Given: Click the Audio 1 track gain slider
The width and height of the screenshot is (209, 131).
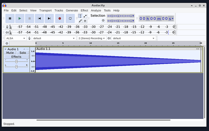Looking at the screenshot, I should [16, 61].
